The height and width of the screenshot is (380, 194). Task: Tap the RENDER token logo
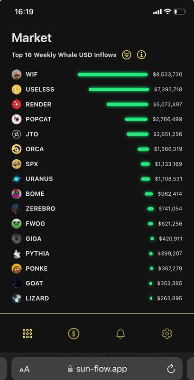(17, 104)
